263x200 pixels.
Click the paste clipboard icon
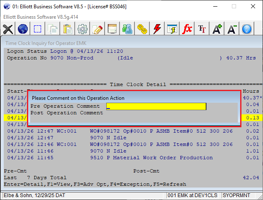(x=68, y=29)
